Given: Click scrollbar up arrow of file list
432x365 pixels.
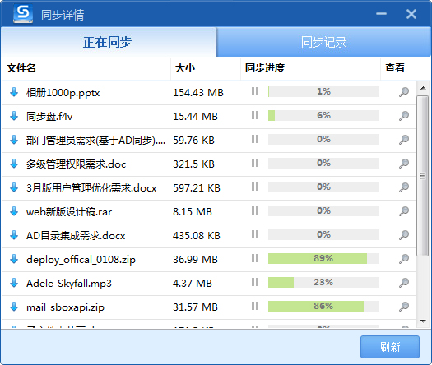Looking at the screenshot, I should click(423, 88).
